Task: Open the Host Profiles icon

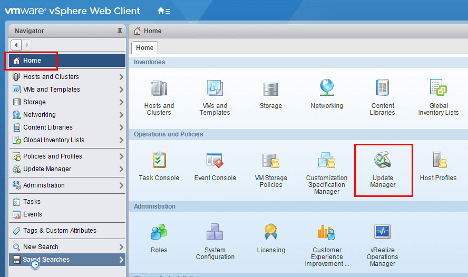Action: point(440,160)
